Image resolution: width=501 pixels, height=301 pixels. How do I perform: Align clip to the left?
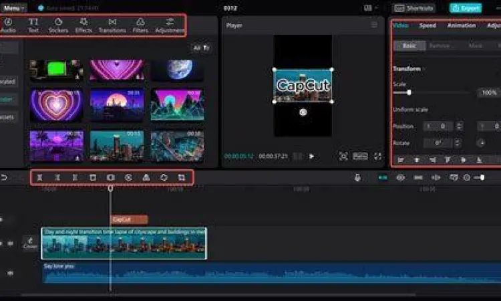click(401, 160)
